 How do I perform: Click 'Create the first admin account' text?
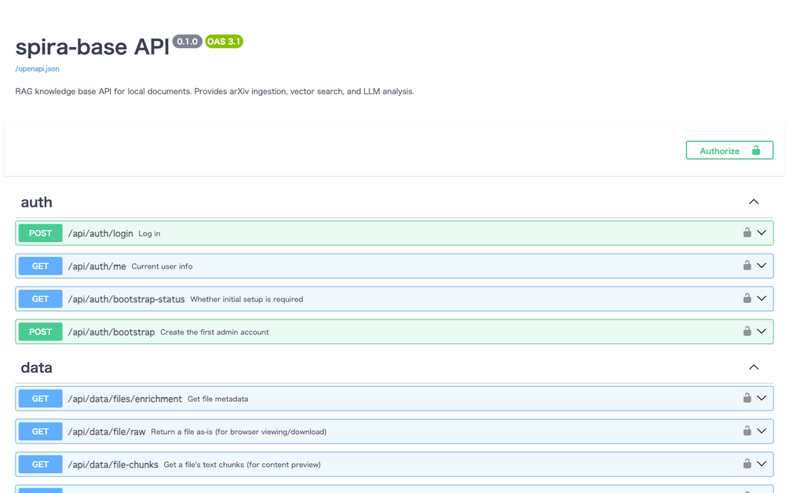pyautogui.click(x=214, y=332)
